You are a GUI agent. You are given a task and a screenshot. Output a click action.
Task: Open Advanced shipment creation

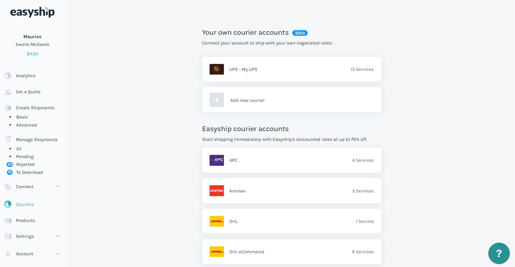tap(26, 125)
